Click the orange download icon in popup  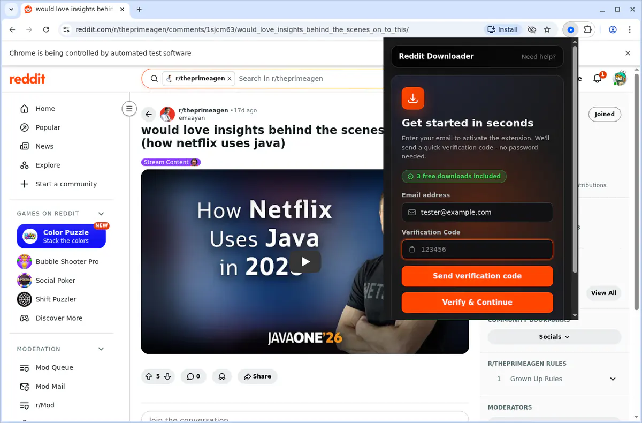pyautogui.click(x=413, y=99)
